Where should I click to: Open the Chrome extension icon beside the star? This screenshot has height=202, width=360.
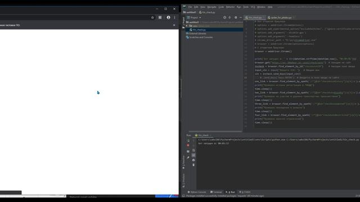(x=160, y=17)
